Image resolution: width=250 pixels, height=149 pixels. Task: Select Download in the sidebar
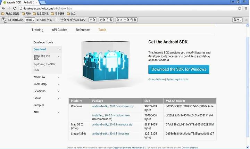pyautogui.click(x=40, y=49)
